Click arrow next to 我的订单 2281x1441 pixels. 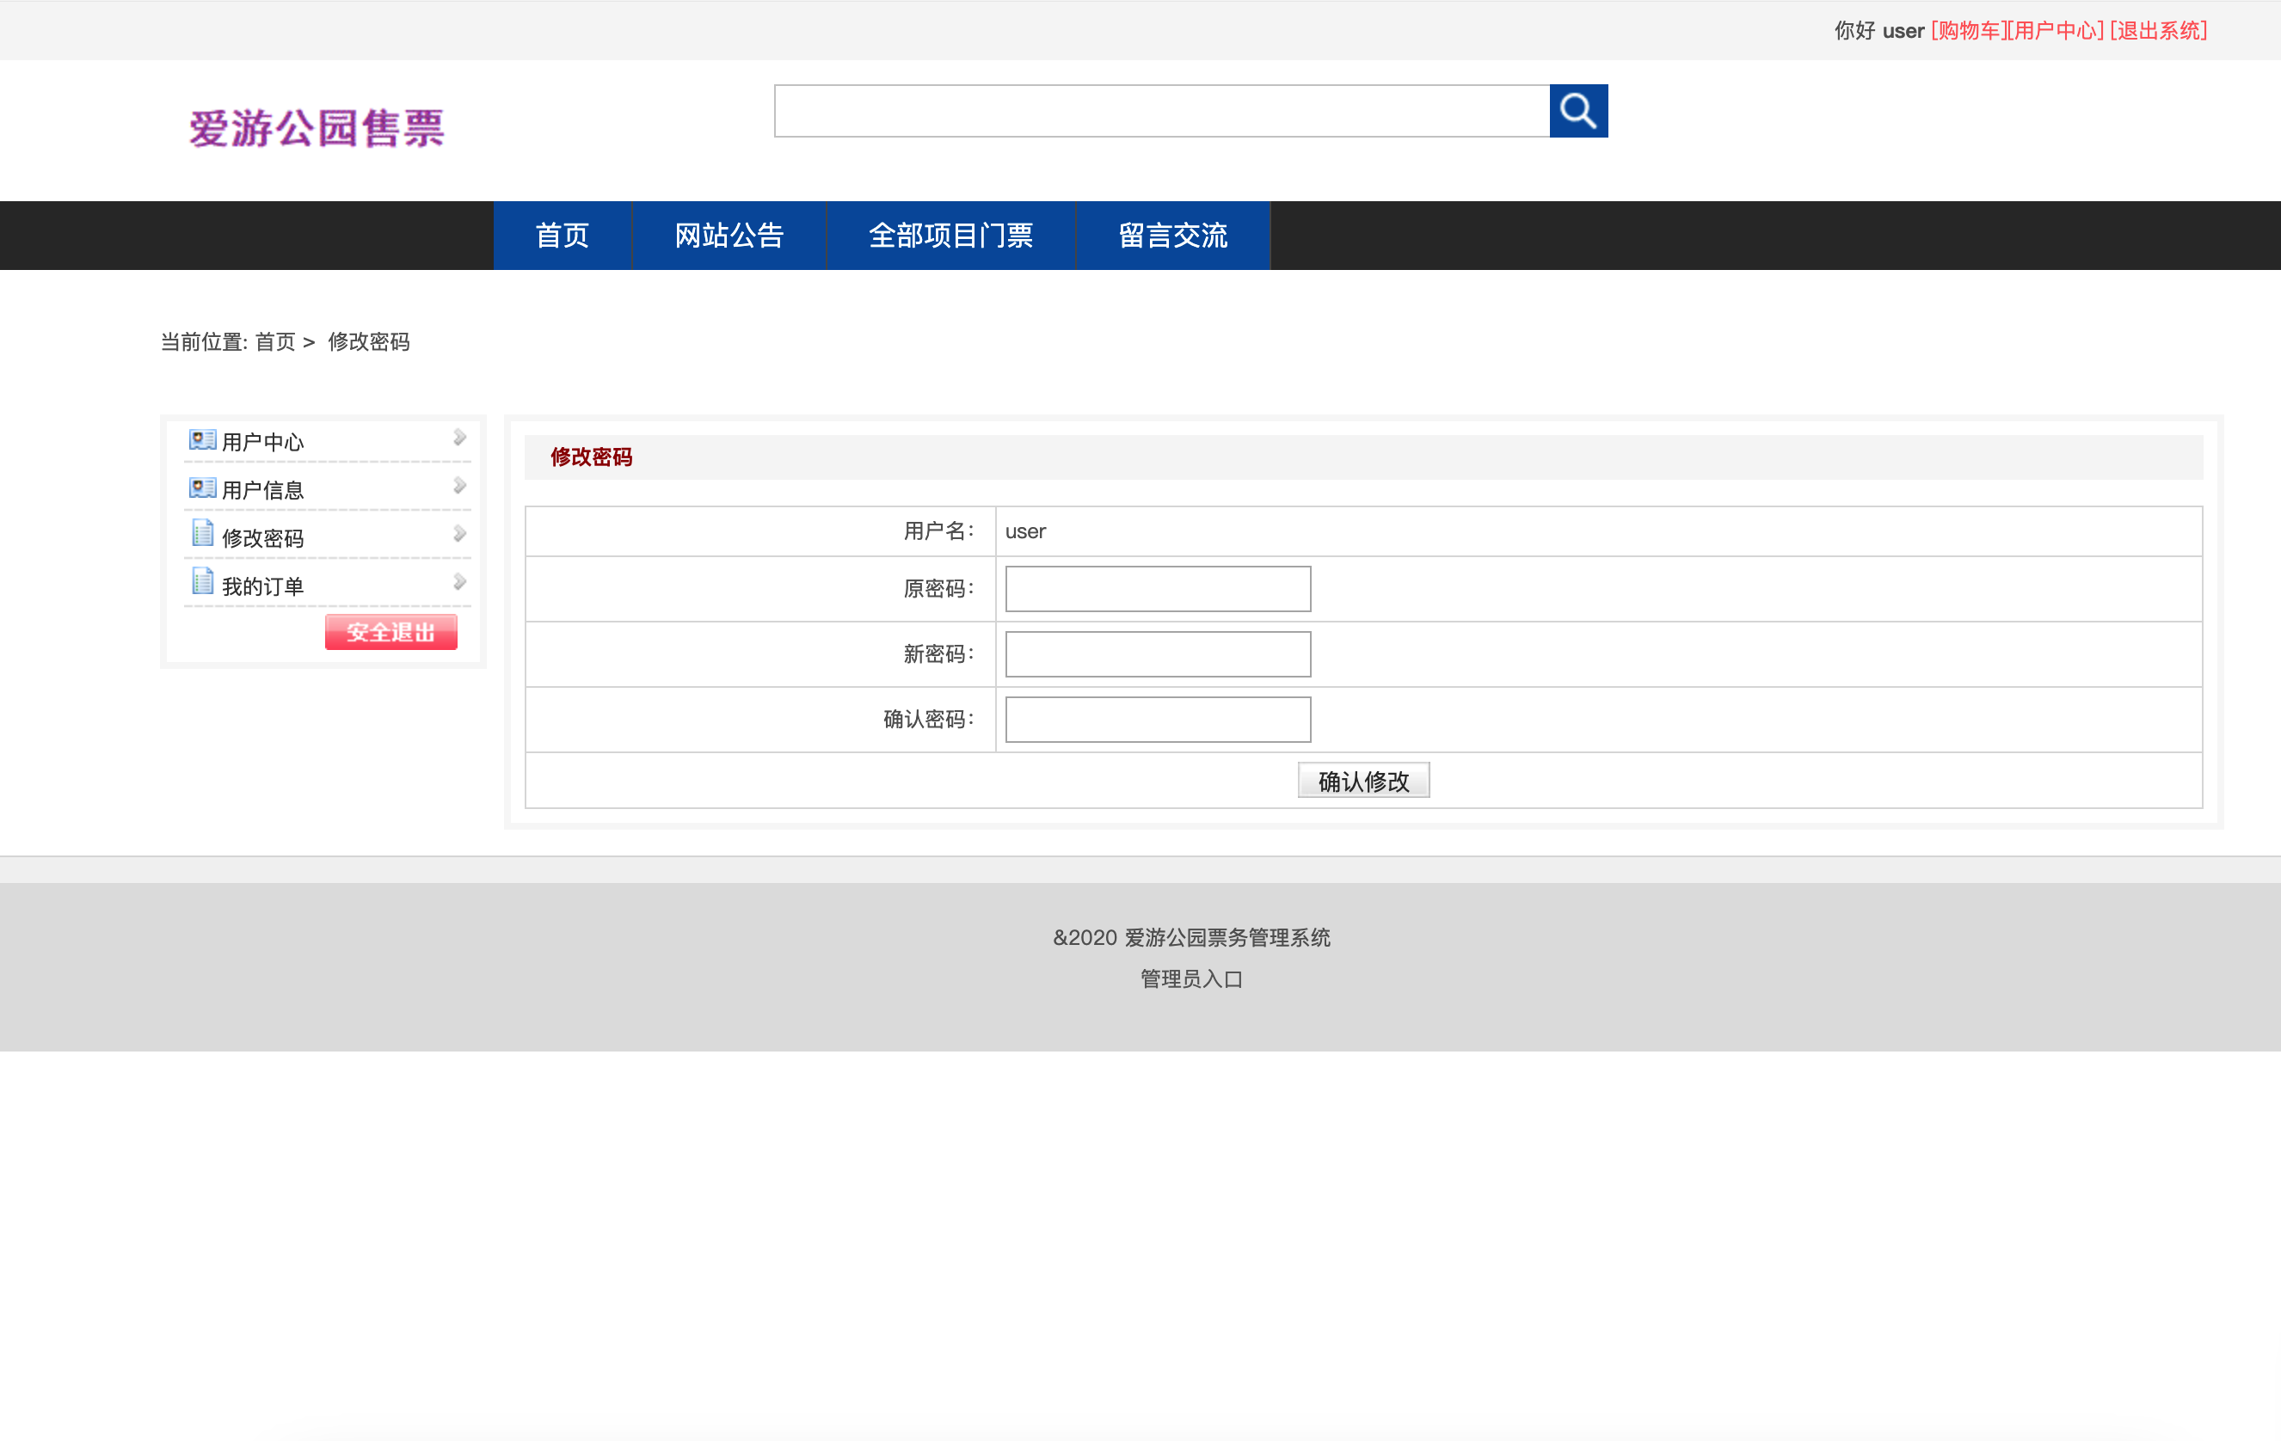click(459, 581)
